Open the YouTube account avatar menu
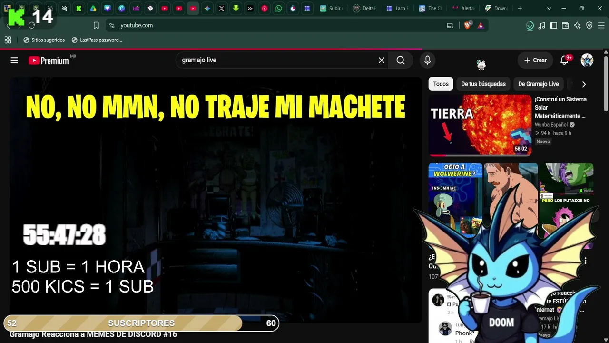This screenshot has width=609, height=343. tap(587, 60)
